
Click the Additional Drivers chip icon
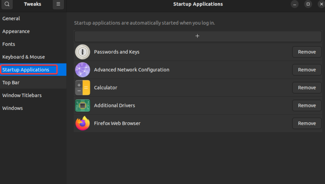pos(83,105)
